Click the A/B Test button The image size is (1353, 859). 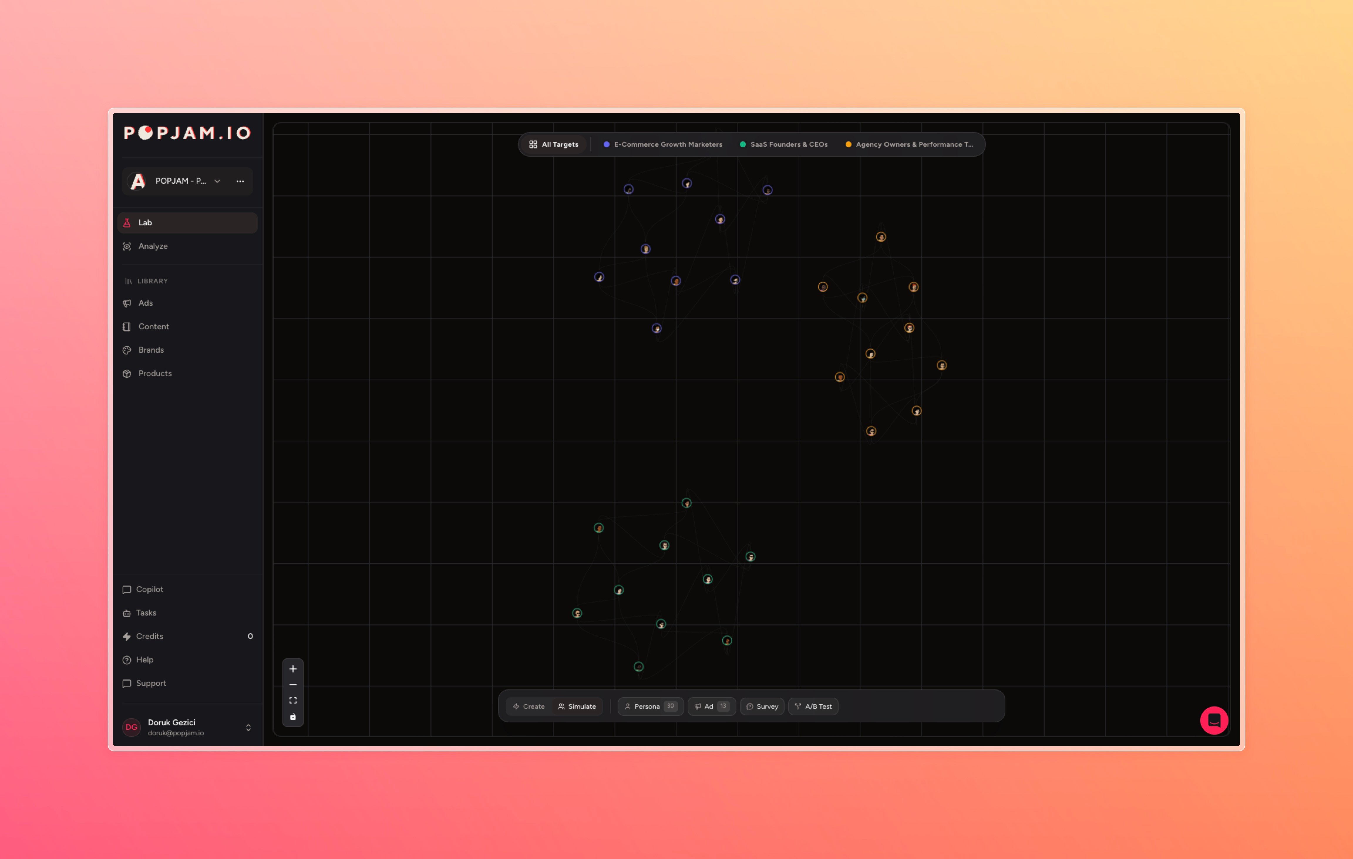click(813, 706)
